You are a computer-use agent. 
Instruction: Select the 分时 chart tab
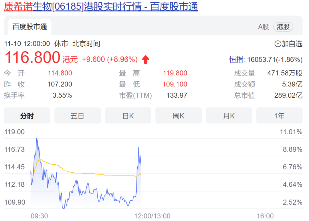tap(27, 116)
